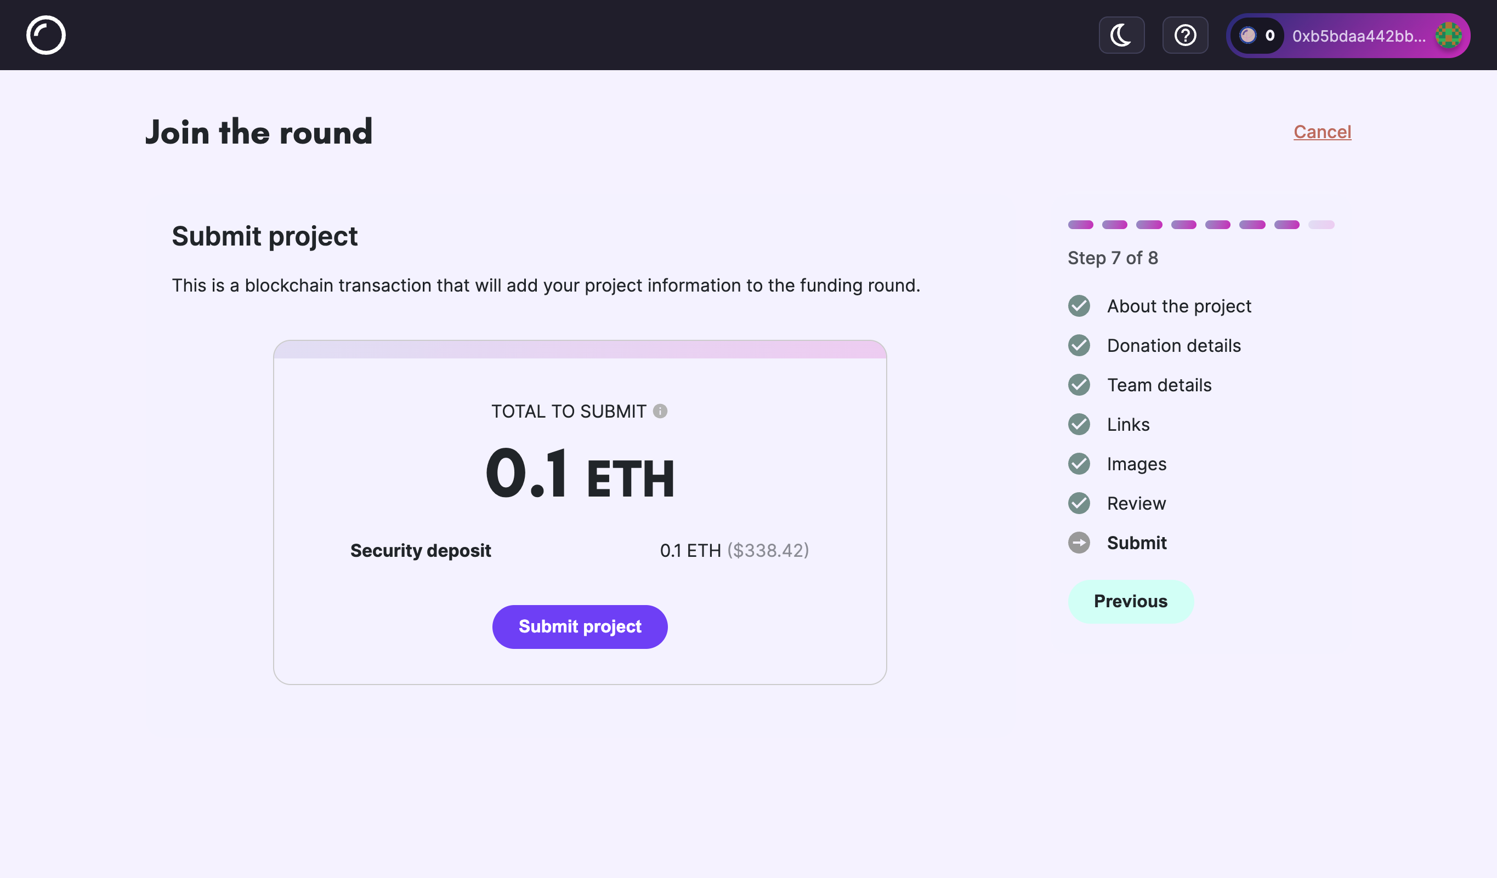
Task: Click the wallet balance token icon
Action: (x=1248, y=36)
